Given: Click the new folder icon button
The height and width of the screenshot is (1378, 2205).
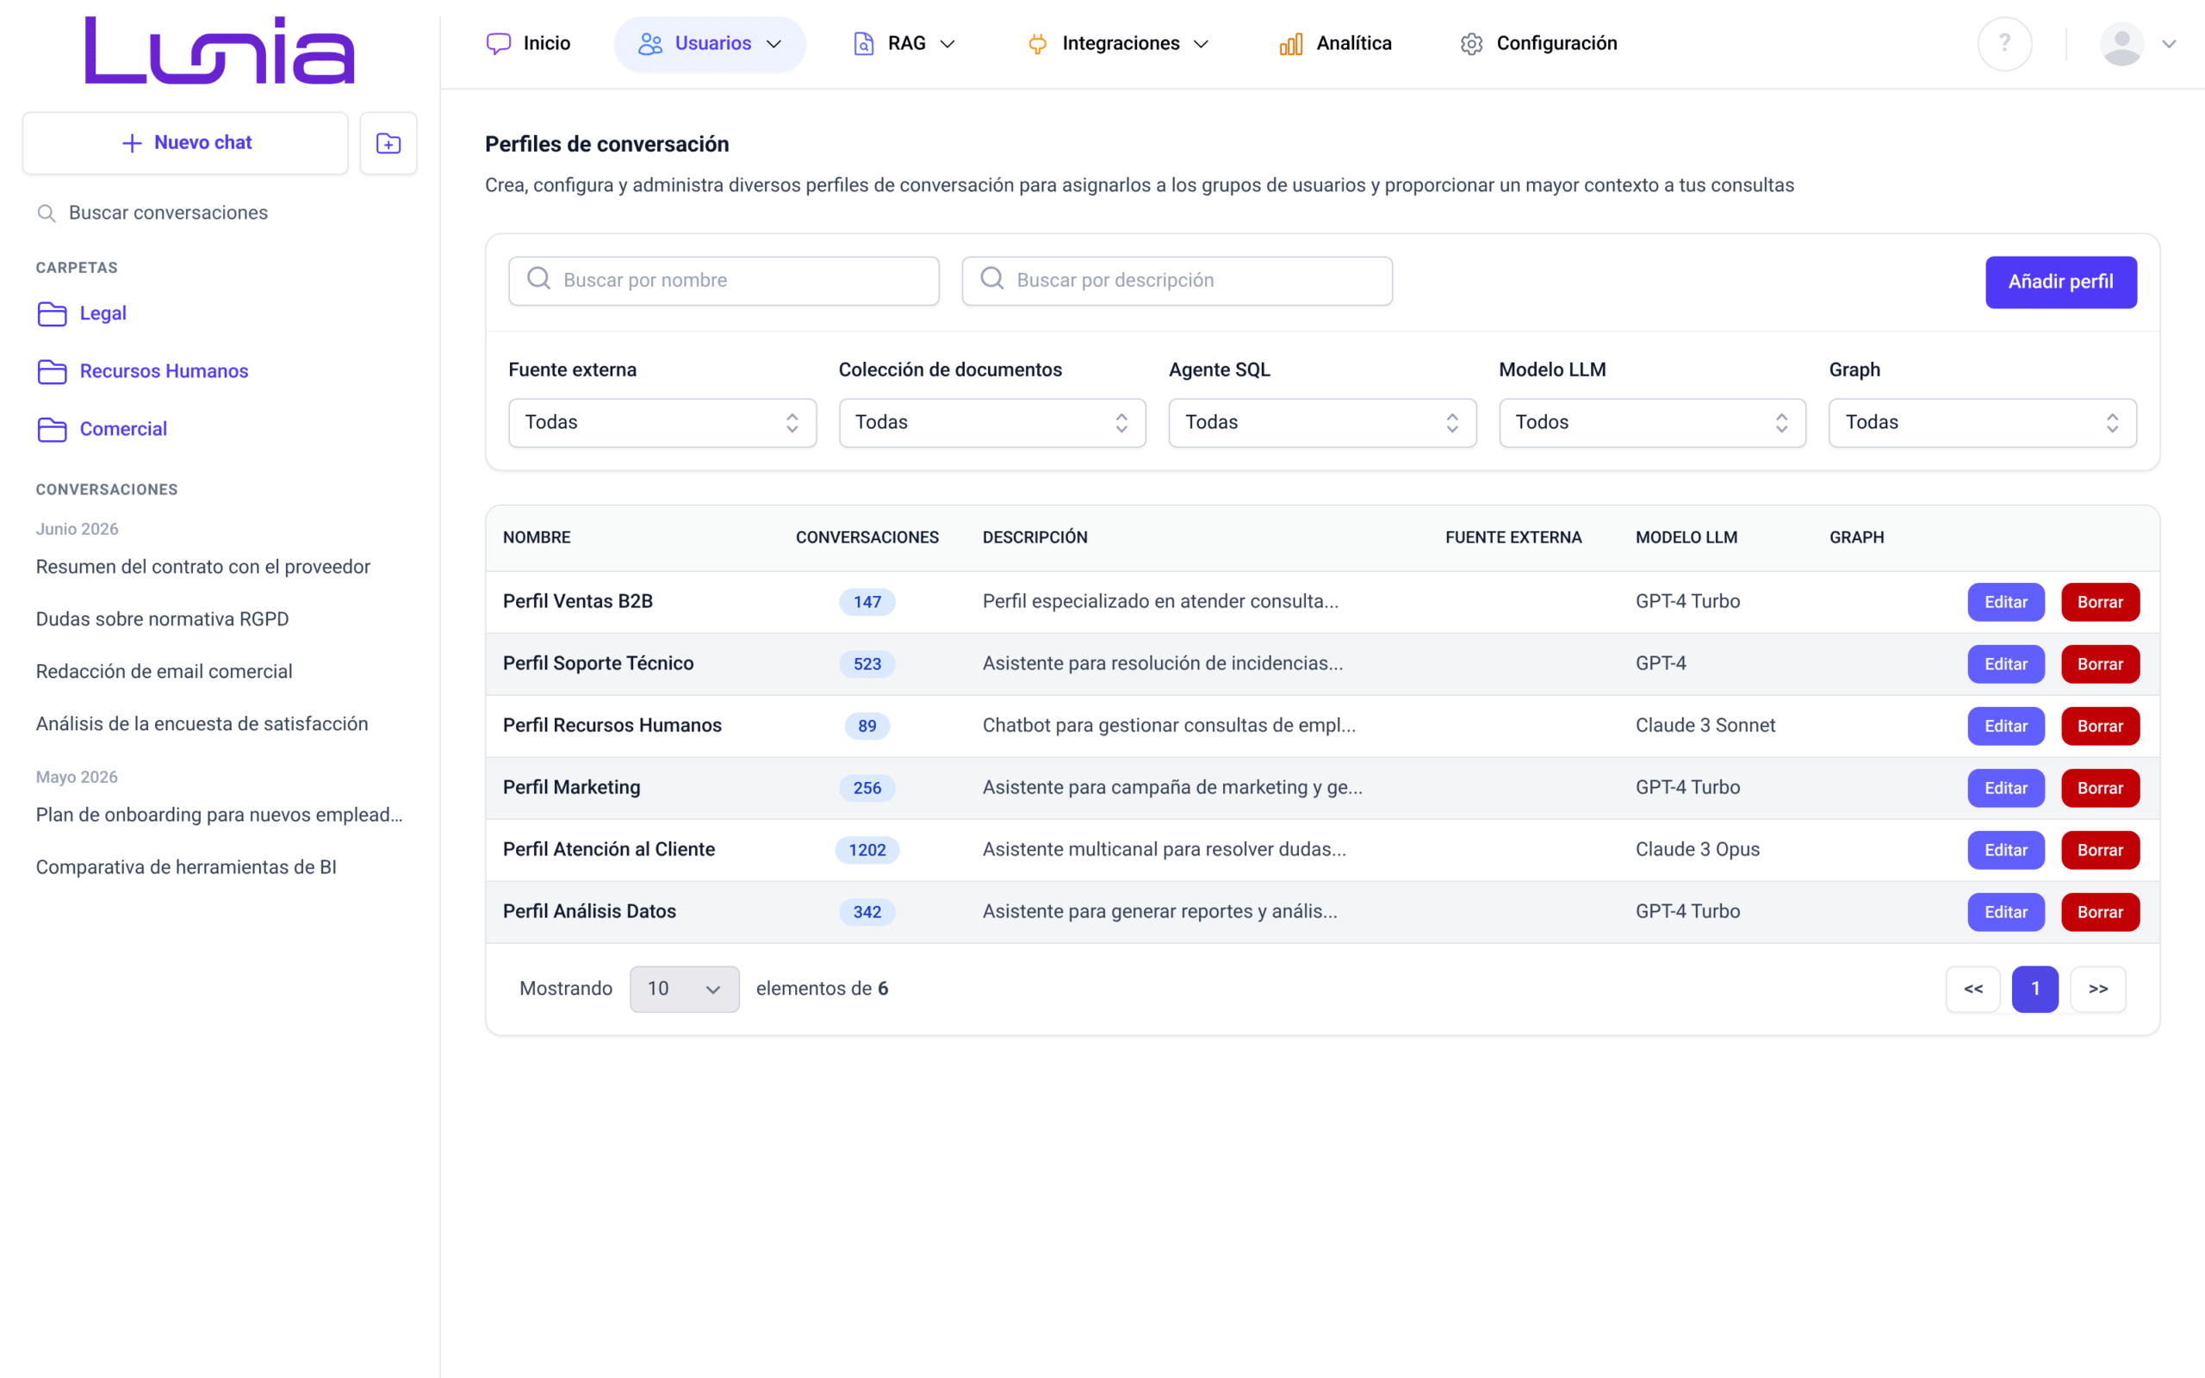Looking at the screenshot, I should coord(388,143).
